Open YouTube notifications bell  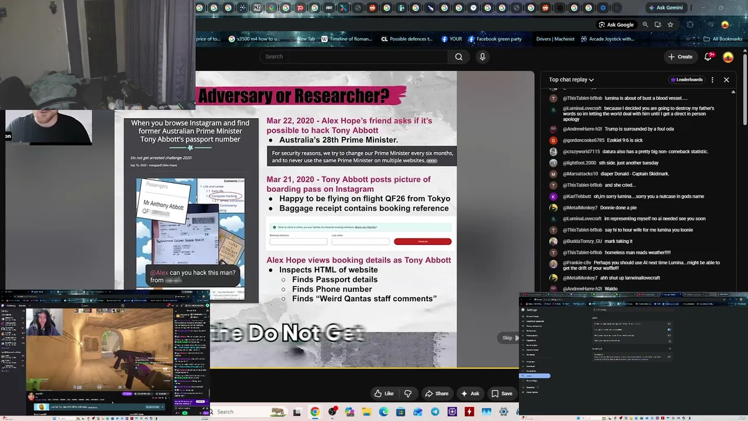point(708,57)
